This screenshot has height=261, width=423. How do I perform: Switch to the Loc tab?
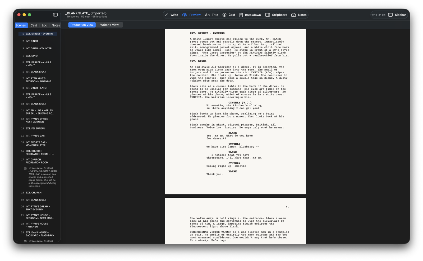(44, 25)
